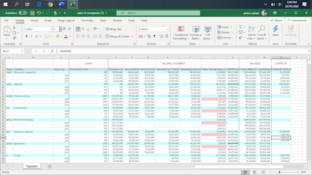Toggle Italic formatting
312x175 pixels.
[x=32, y=36]
